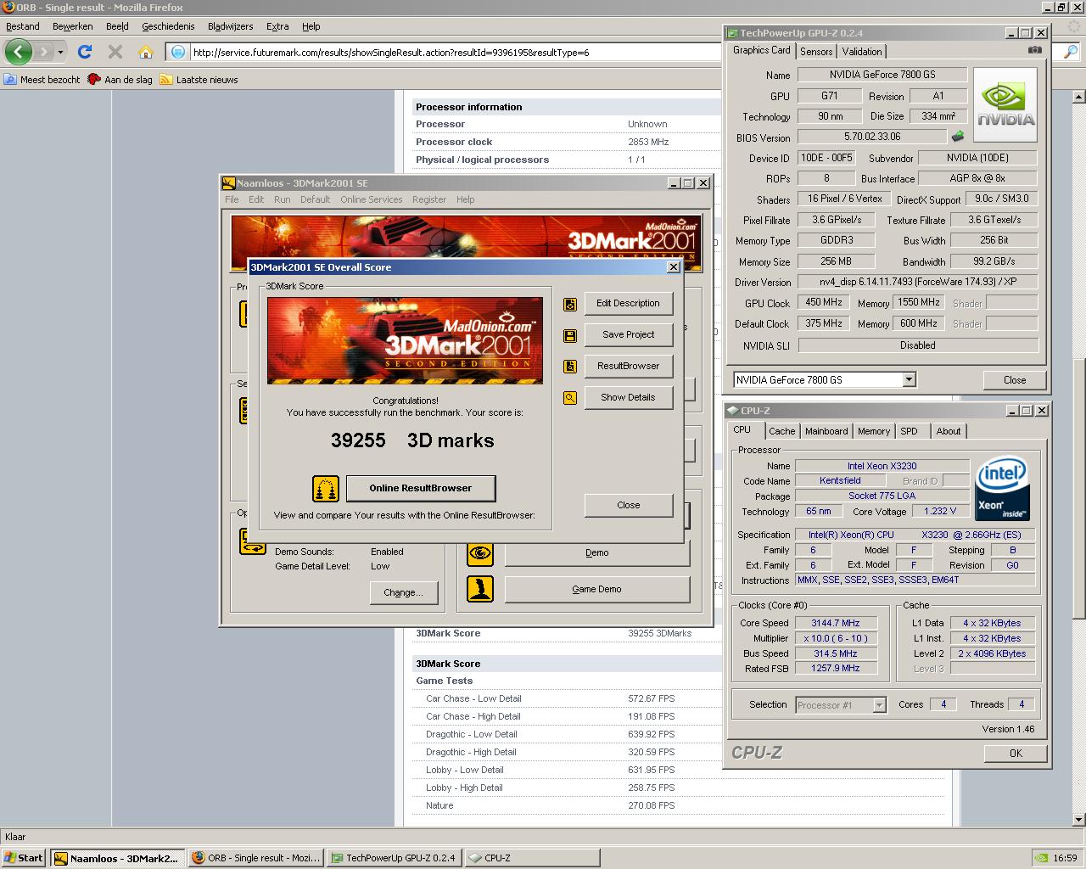The width and height of the screenshot is (1086, 869).
Task: Click the Firefox forward arrow button
Action: pyautogui.click(x=43, y=52)
